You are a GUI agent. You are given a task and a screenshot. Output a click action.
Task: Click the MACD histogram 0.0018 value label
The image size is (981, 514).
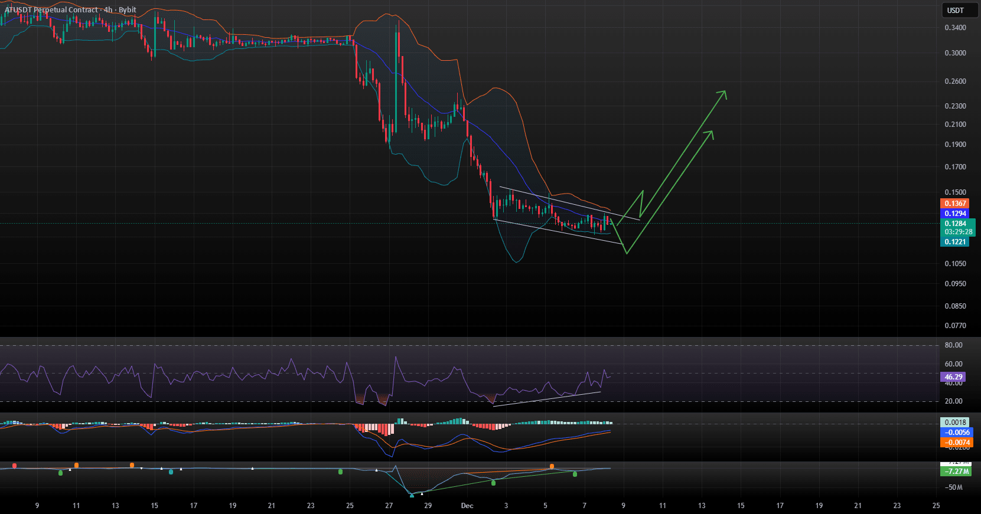pos(954,423)
